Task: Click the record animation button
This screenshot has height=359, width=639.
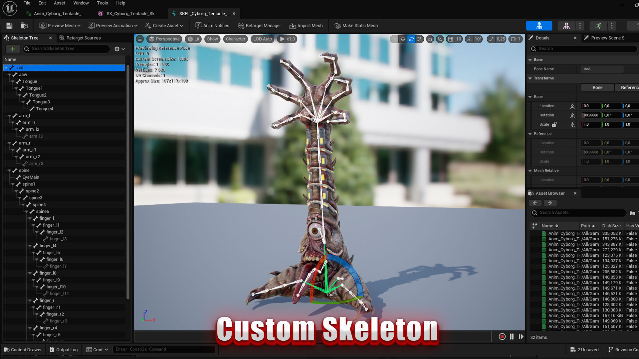Action: click(x=502, y=337)
